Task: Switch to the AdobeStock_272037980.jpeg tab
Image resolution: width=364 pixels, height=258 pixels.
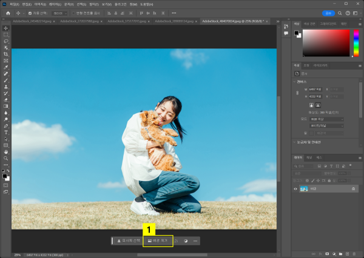Action: [x=79, y=21]
